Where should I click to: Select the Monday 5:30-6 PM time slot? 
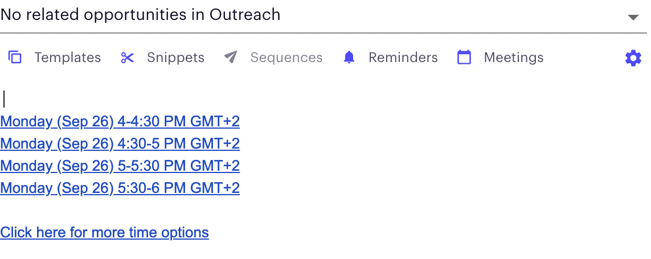(120, 188)
